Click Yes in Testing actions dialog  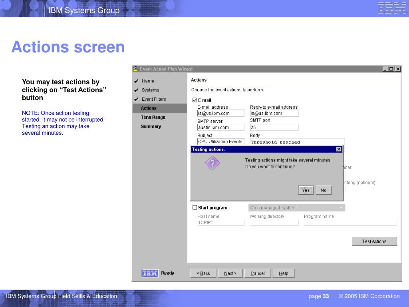coord(306,190)
